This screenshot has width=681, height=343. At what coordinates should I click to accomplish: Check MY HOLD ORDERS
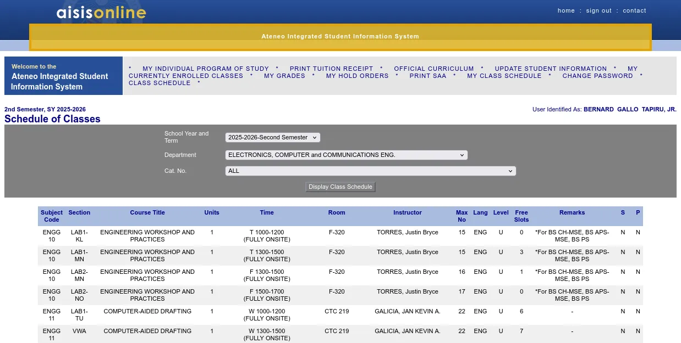[x=357, y=76]
